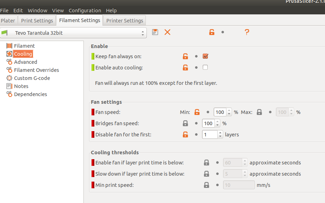Open help with the orange question mark
The width and height of the screenshot is (325, 203).
(246, 32)
